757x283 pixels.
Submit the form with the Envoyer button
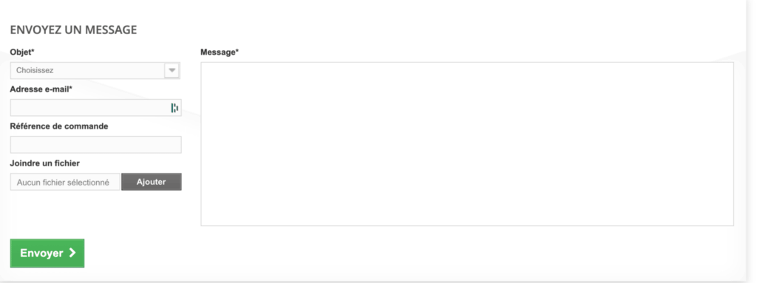click(47, 253)
